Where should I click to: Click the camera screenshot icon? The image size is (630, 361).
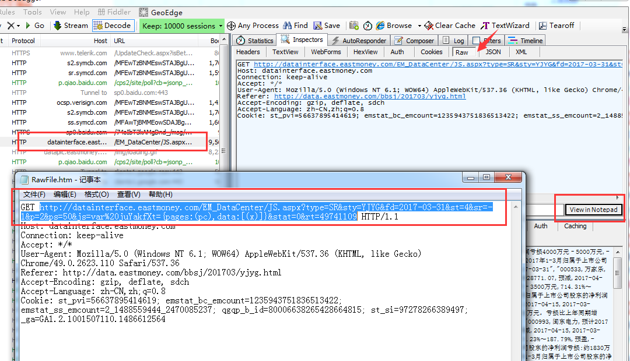point(354,26)
